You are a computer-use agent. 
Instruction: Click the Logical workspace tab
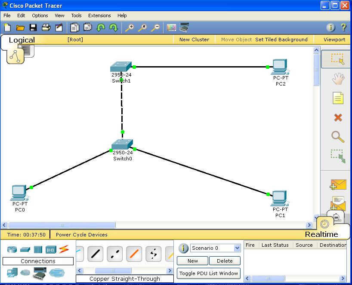[22, 40]
